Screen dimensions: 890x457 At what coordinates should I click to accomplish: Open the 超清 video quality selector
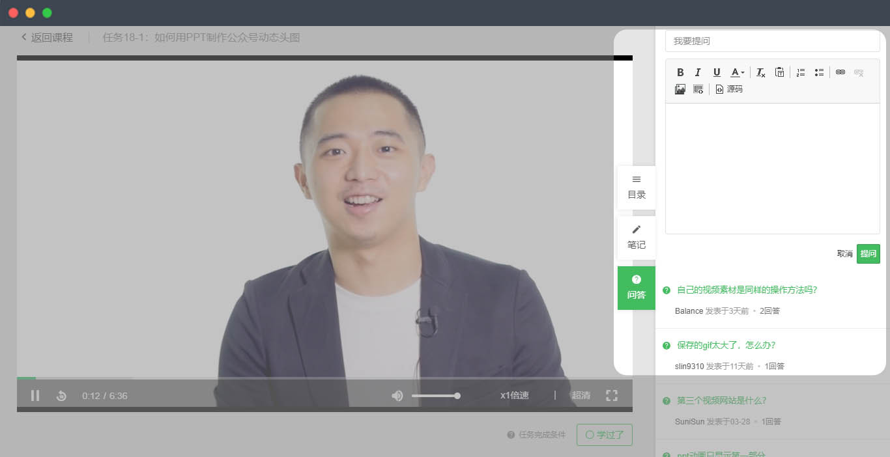581,395
